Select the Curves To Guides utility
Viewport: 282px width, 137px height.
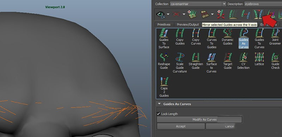coord(211,39)
